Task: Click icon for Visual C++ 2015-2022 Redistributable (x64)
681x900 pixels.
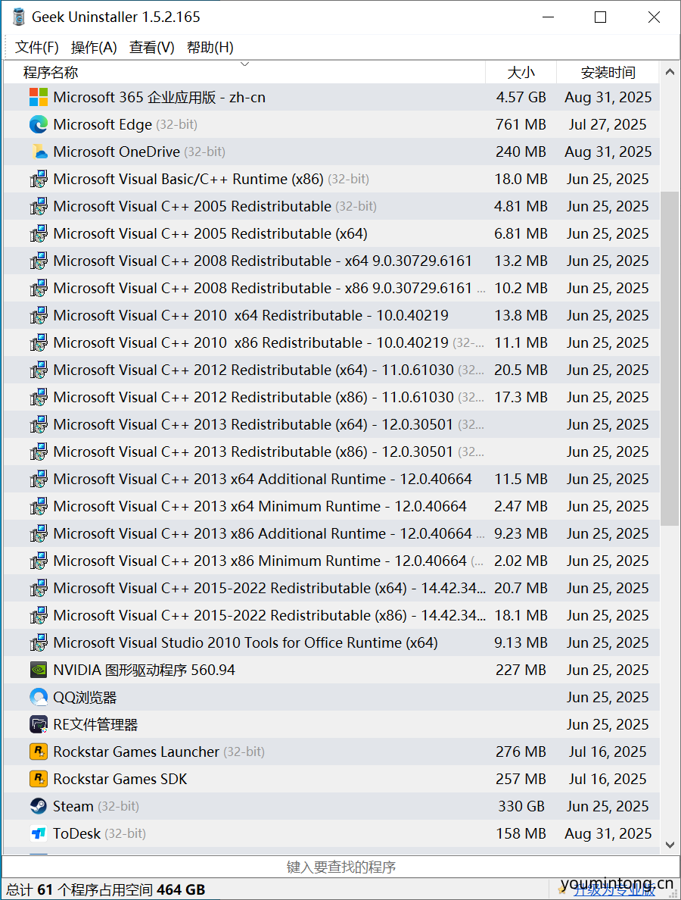Action: pyautogui.click(x=39, y=588)
